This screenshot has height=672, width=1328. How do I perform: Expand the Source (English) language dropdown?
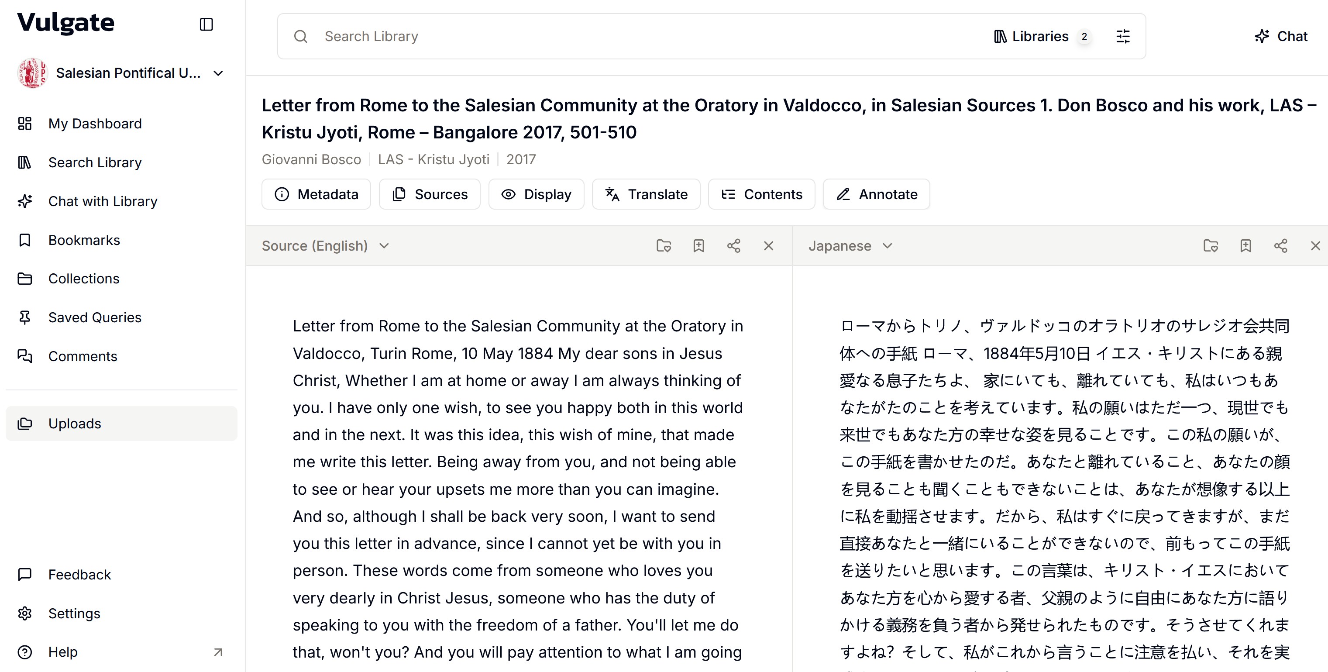click(325, 245)
